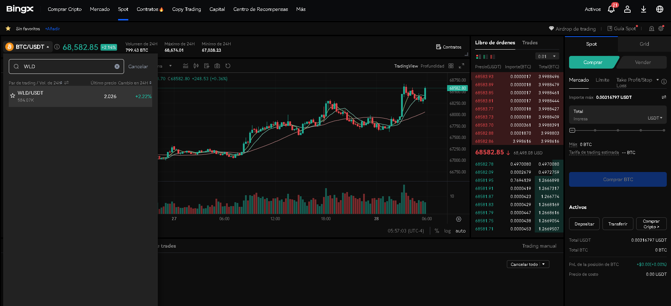Open the 0.01 price precision dropdown
This screenshot has height=306, width=671.
pos(547,56)
